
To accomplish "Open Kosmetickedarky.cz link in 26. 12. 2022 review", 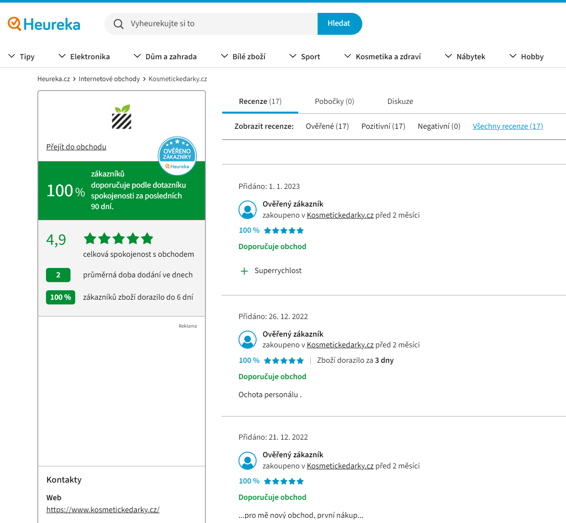I will click(x=340, y=345).
